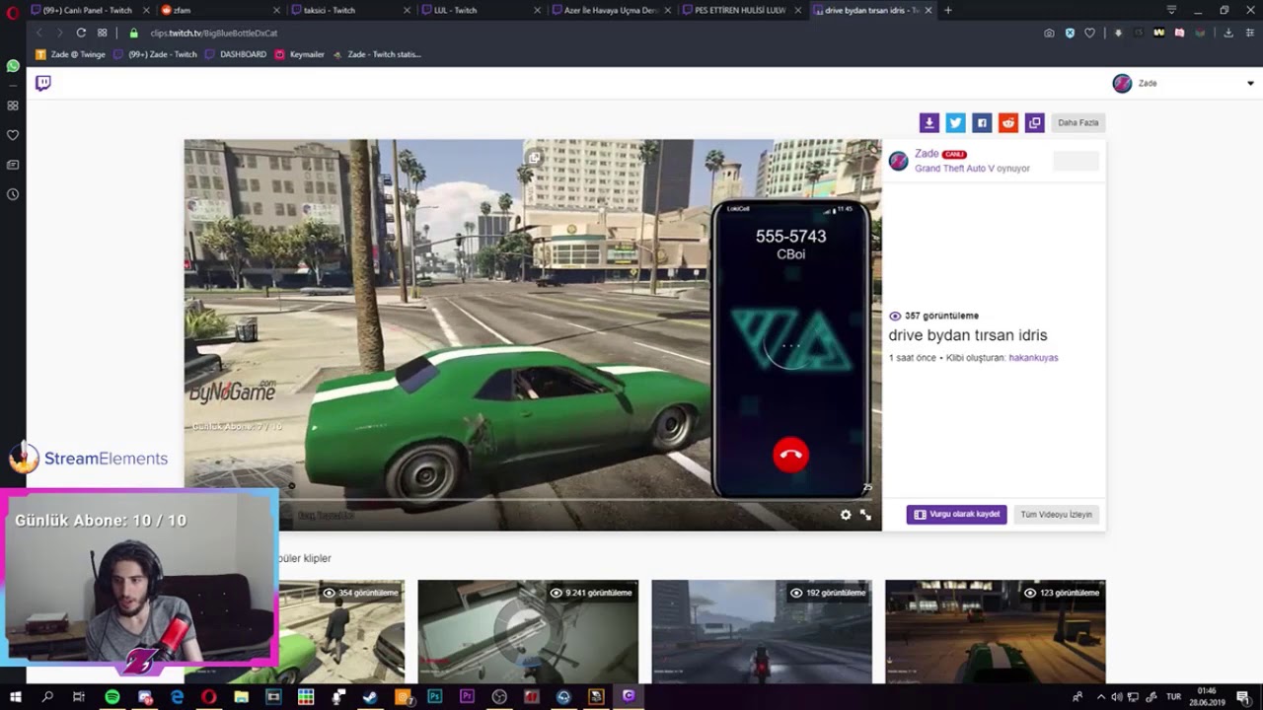
Task: Download the clip with the purple download icon
Action: pyautogui.click(x=929, y=122)
